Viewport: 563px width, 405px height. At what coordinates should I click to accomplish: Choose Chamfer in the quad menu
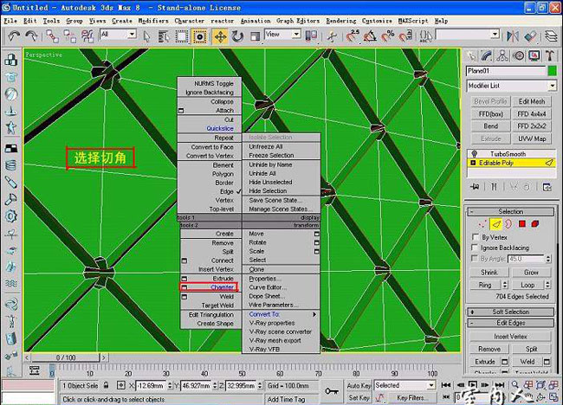click(x=222, y=287)
